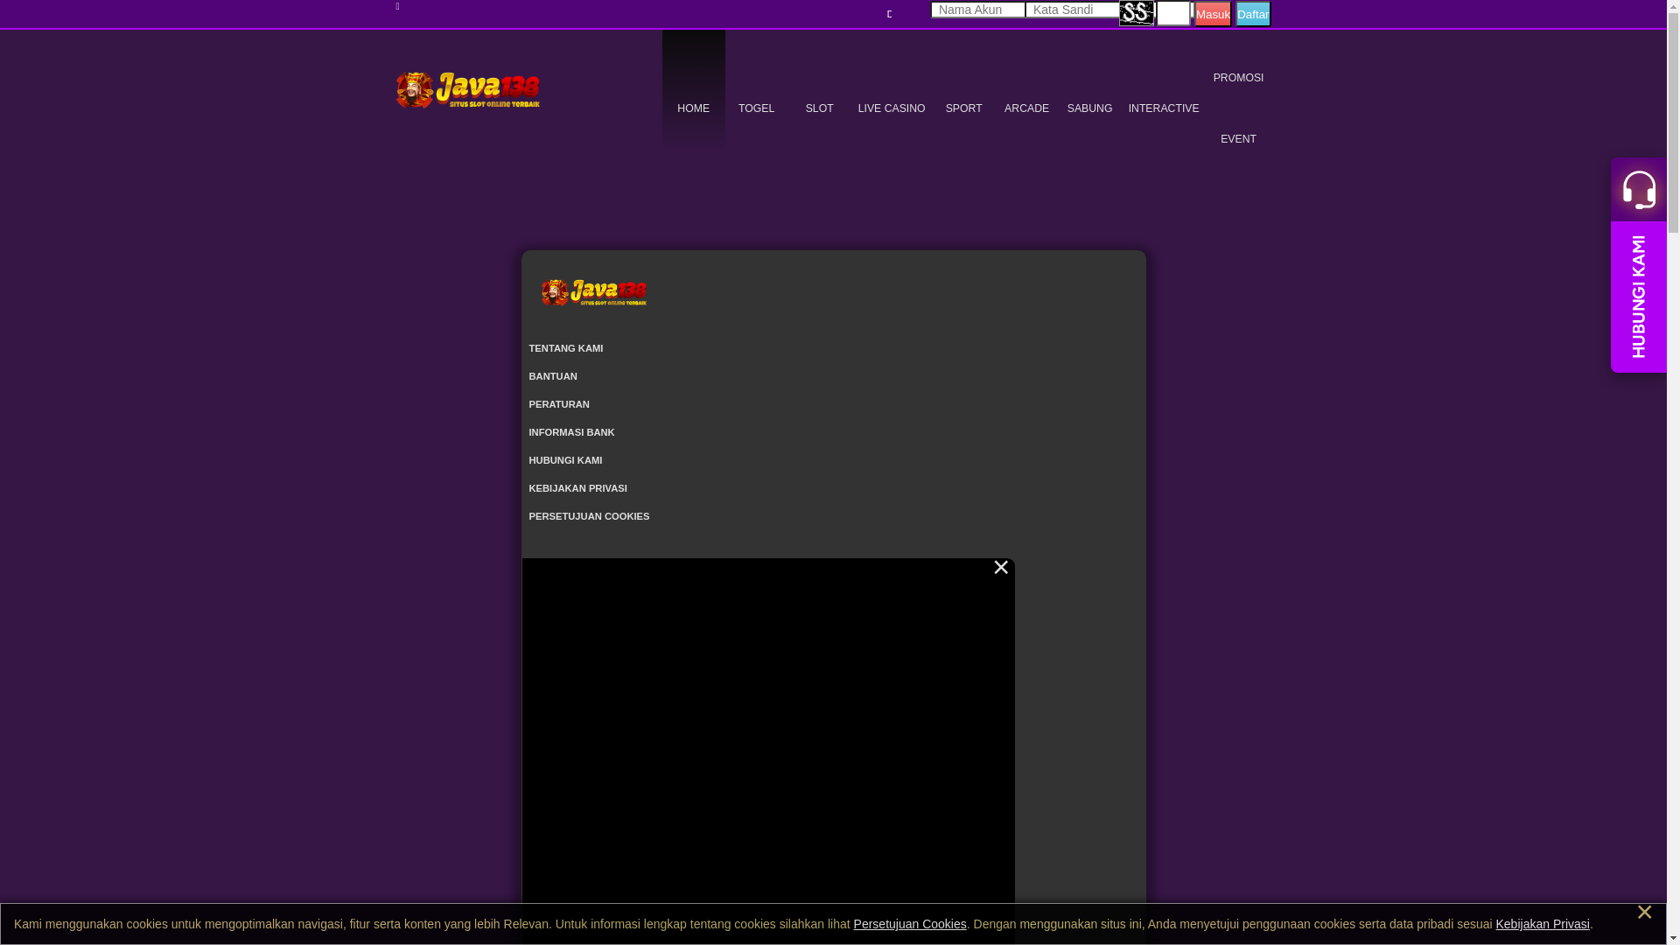Open the Peraturan rules link
The height and width of the screenshot is (945, 1680).
[x=559, y=404]
